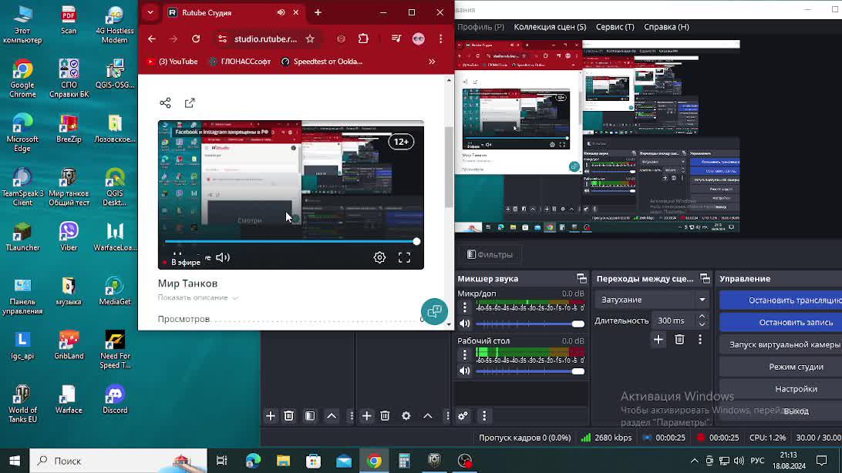Screen dimensions: 842x473
Task: Open the (3) YouTube bookmark
Action: coord(173,62)
